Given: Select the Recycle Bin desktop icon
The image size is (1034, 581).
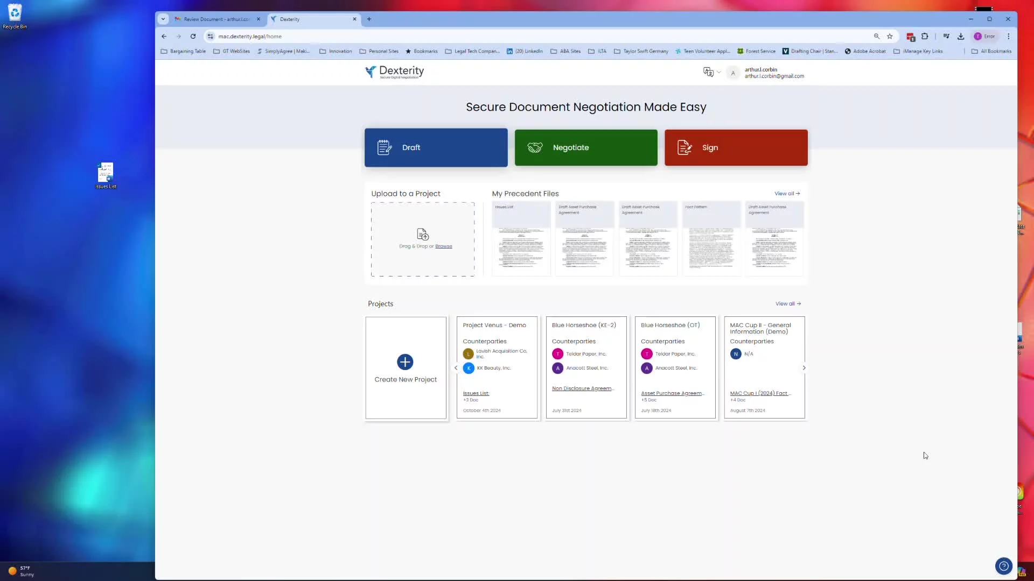Looking at the screenshot, I should coord(15,17).
